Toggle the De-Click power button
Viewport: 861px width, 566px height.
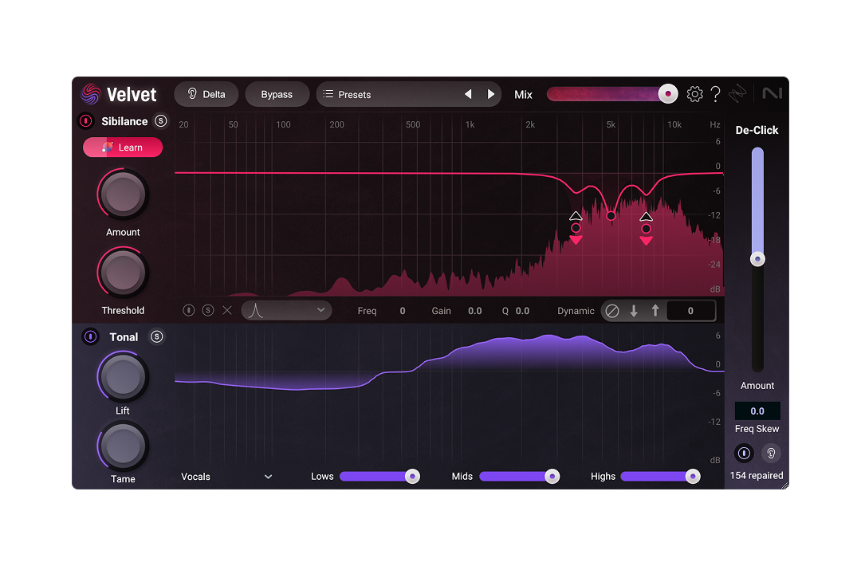click(744, 454)
